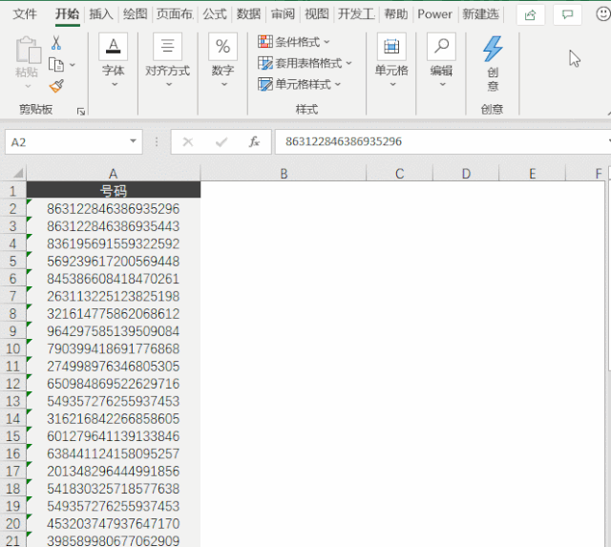This screenshot has height=547, width=611.
Task: Open the 编辑 magnifier editing icon
Action: coord(441,47)
